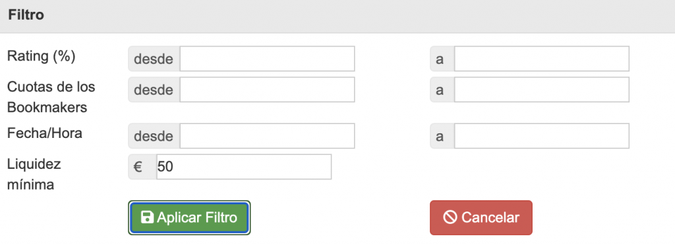Apply the filter with Aplicar Filtro button
The image size is (675, 245).
(189, 217)
